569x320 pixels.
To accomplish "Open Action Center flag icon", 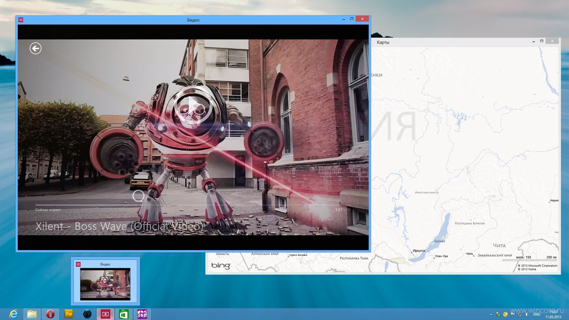I will pos(513,314).
